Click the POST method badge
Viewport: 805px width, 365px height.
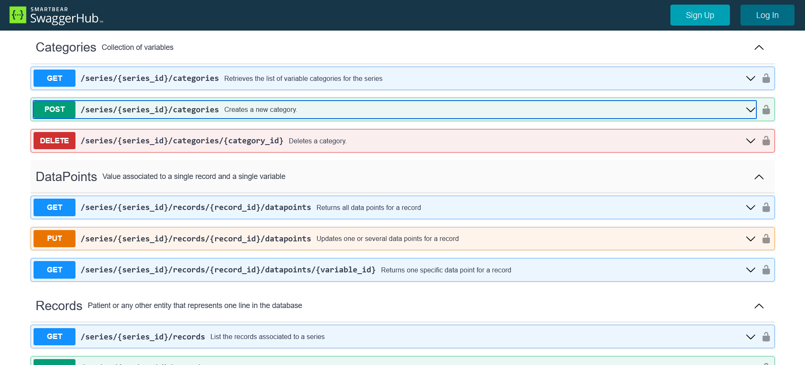pyautogui.click(x=55, y=109)
